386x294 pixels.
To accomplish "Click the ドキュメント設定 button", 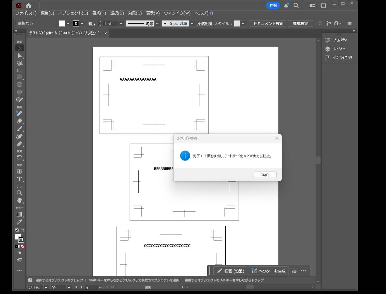I will pos(268,24).
